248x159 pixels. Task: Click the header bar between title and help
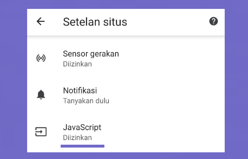[168, 22]
